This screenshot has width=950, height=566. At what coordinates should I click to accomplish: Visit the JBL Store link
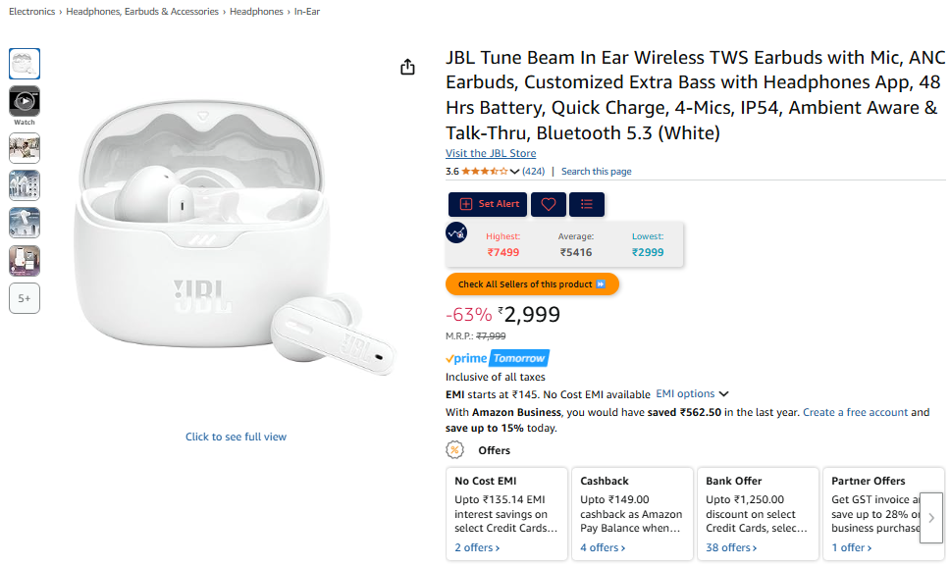point(491,153)
